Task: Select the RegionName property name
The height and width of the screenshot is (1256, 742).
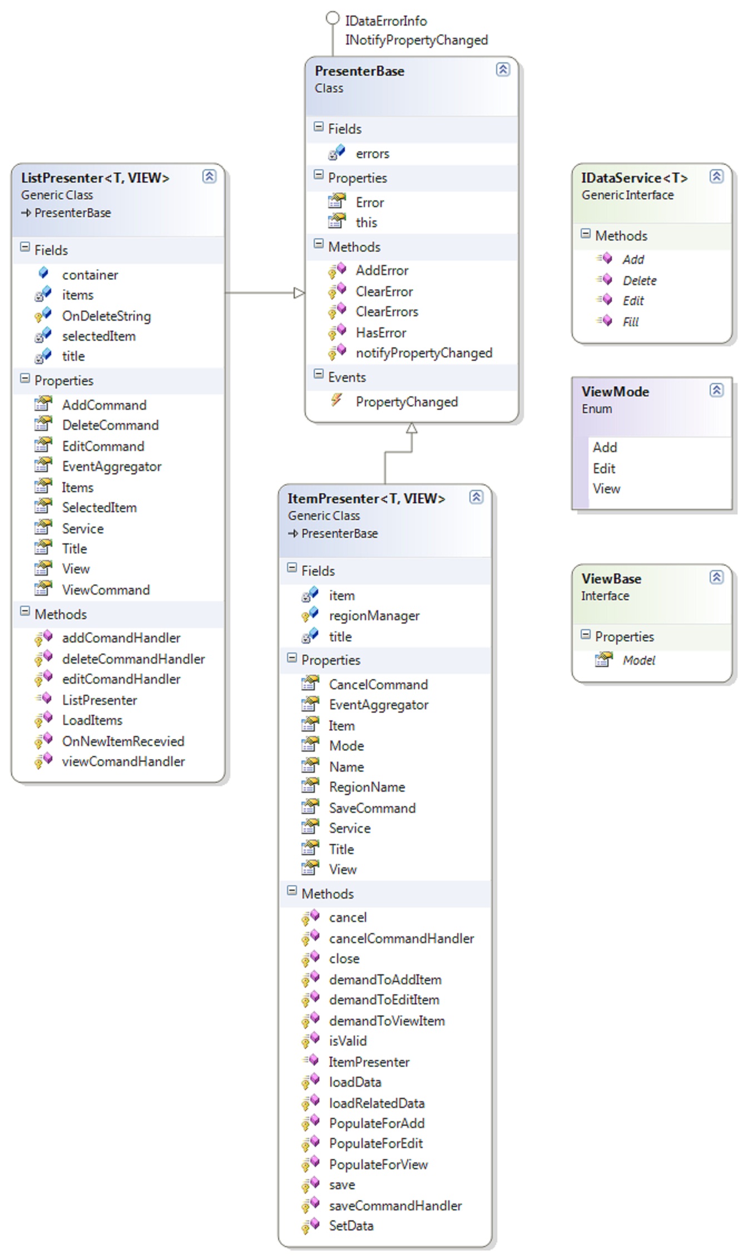Action: (367, 787)
